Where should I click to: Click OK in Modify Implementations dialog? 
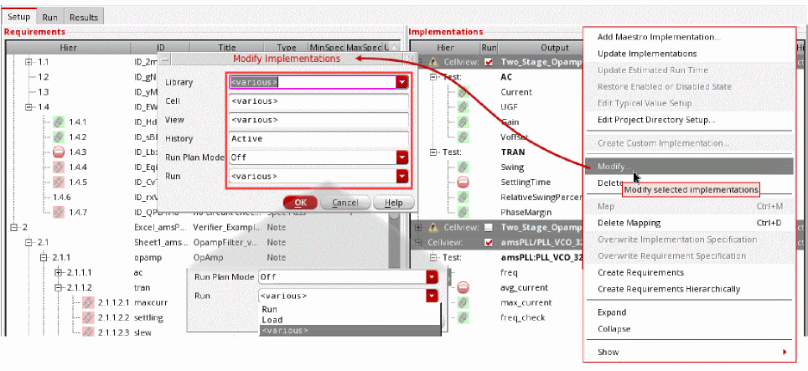click(x=300, y=202)
